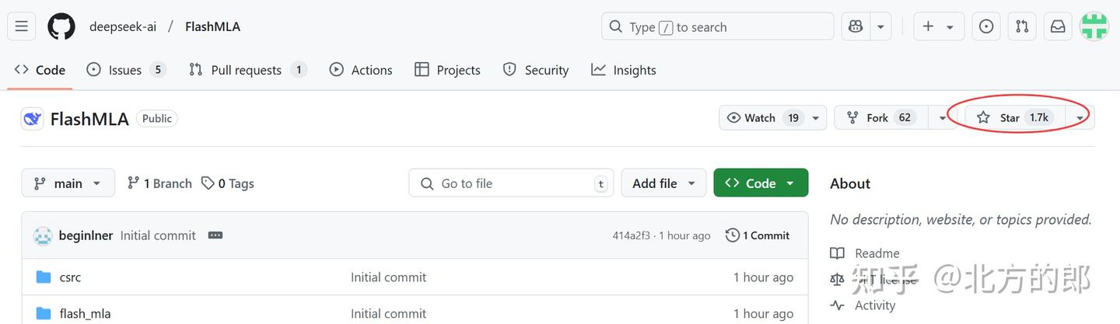1120x324 pixels.
Task: Open the csrc folder
Action: click(70, 277)
